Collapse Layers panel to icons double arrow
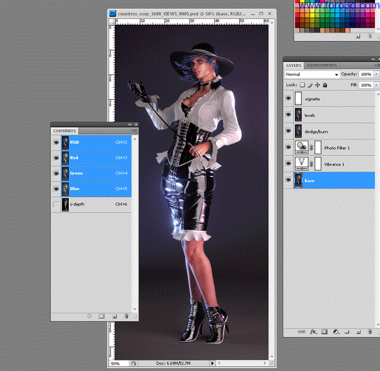 click(x=373, y=59)
